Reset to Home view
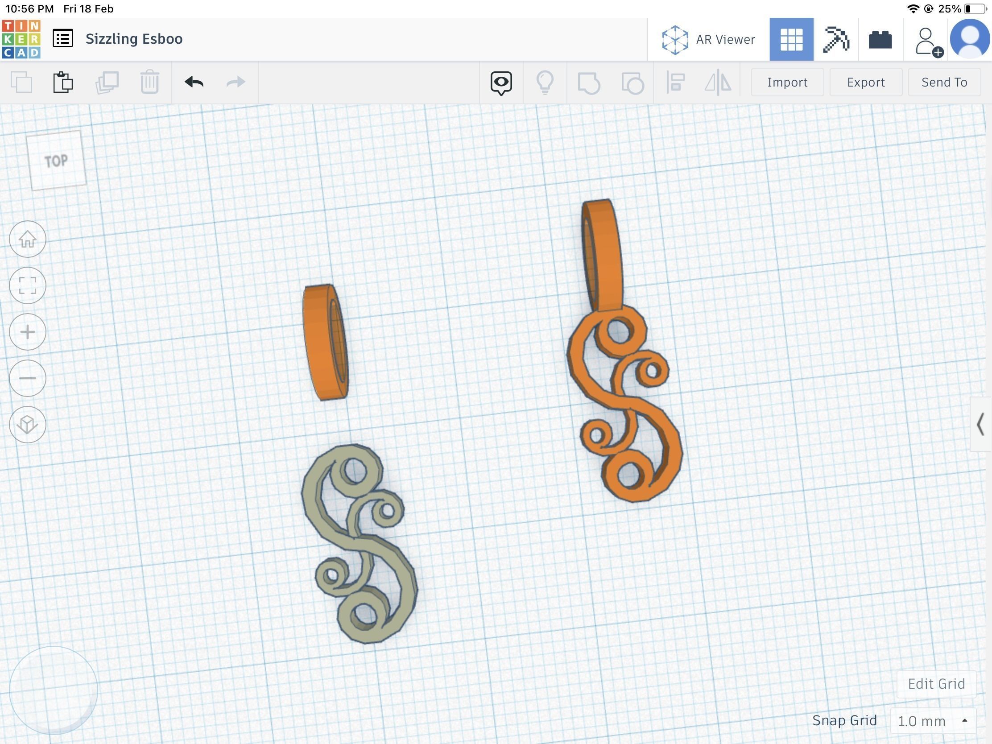The height and width of the screenshot is (744, 992). coord(27,239)
